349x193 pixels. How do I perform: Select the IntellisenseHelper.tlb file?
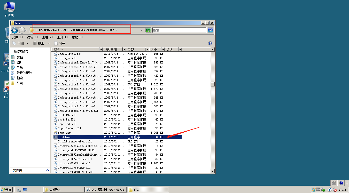118,141
